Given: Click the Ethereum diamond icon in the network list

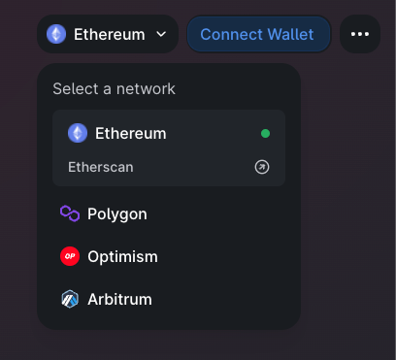Looking at the screenshot, I should [78, 133].
